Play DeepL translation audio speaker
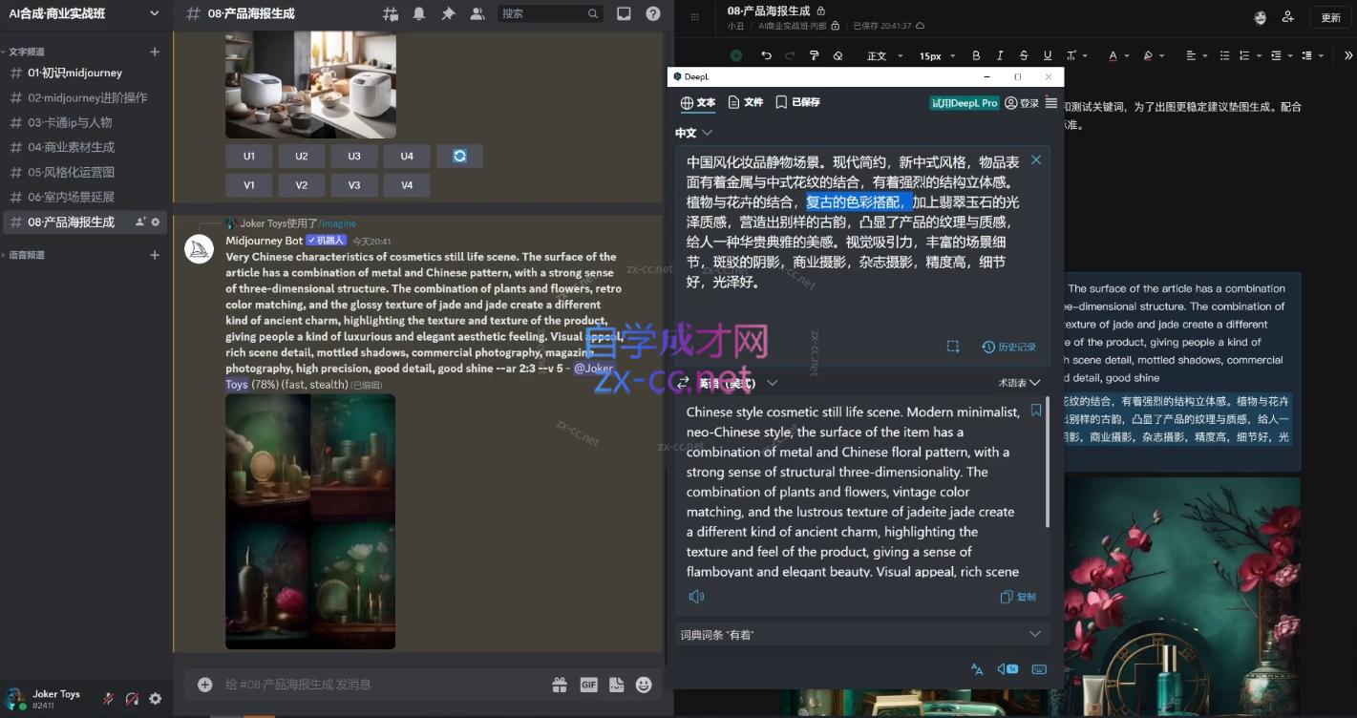The width and height of the screenshot is (1357, 718). click(x=696, y=597)
